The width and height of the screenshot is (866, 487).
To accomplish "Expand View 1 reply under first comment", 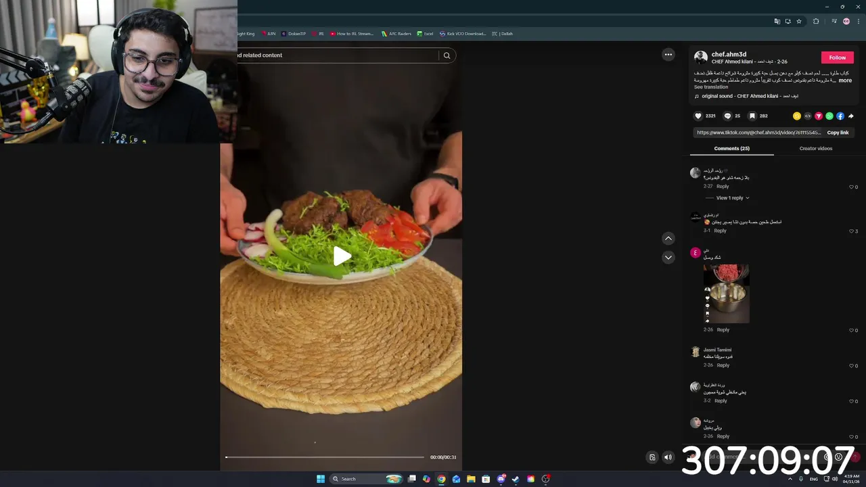I will coord(732,198).
